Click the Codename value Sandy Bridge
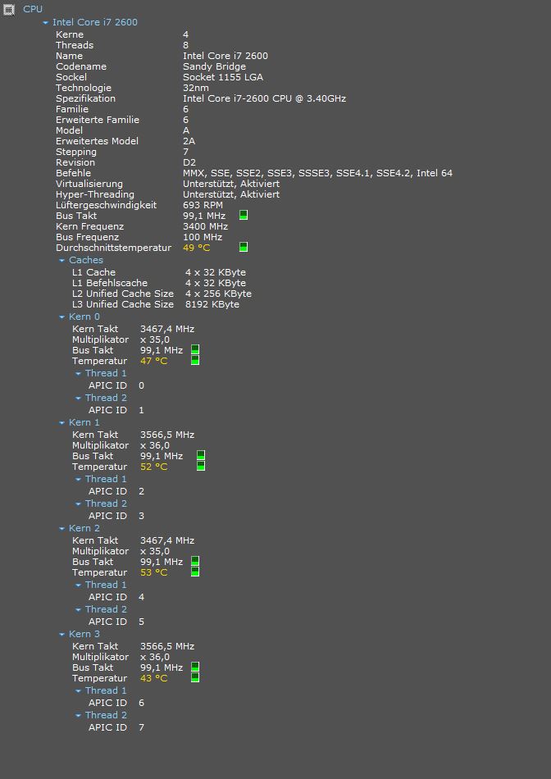551x779 pixels. pyautogui.click(x=214, y=66)
